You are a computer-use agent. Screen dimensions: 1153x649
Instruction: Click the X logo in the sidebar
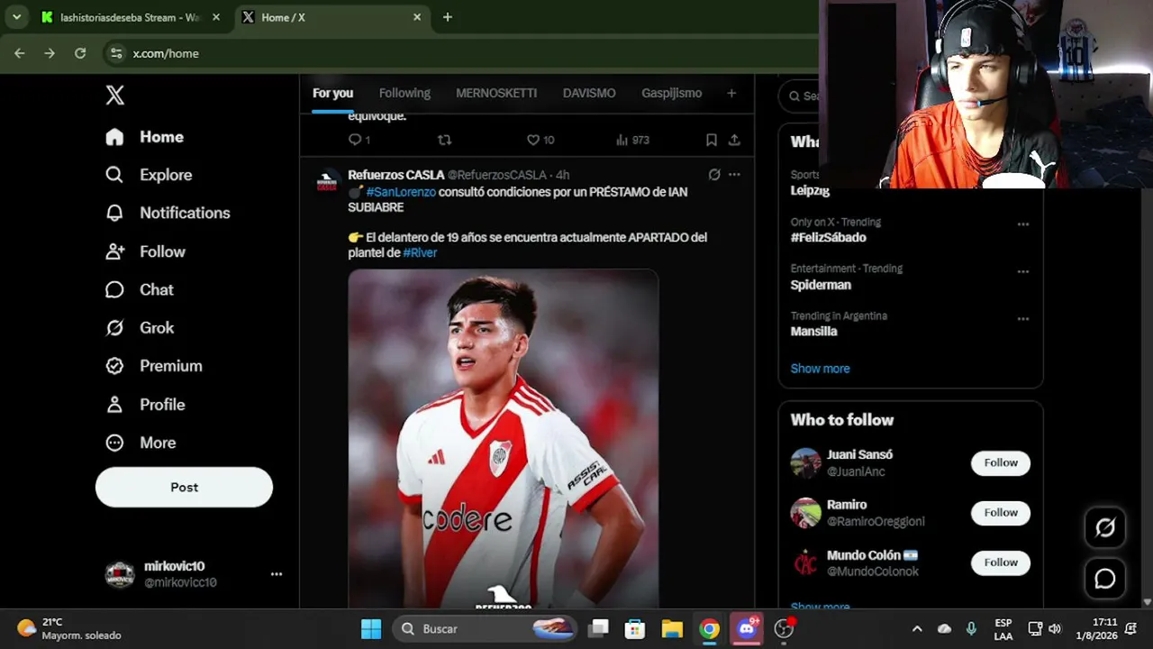[x=115, y=96]
